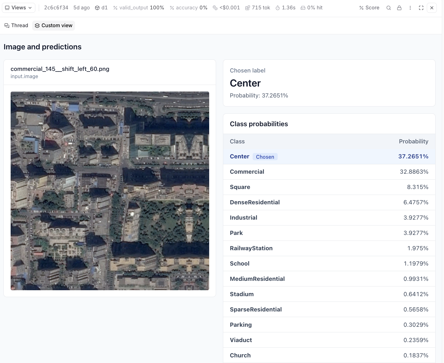
Task: Click the Center row in class table
Action: tap(329, 157)
